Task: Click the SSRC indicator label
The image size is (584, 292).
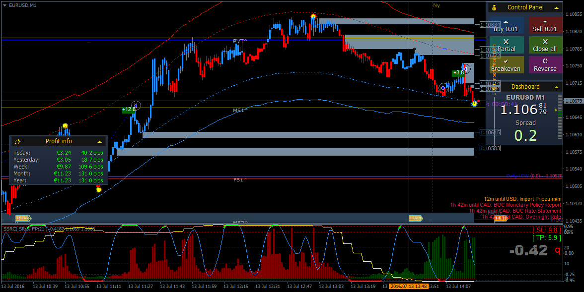Action: (49, 229)
